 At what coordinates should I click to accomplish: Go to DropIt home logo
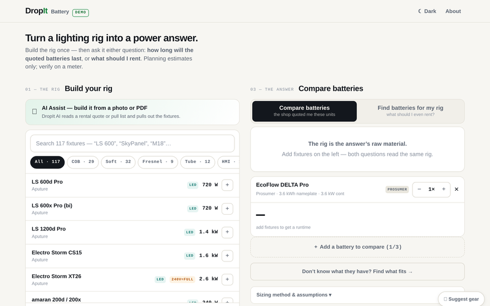[36, 11]
